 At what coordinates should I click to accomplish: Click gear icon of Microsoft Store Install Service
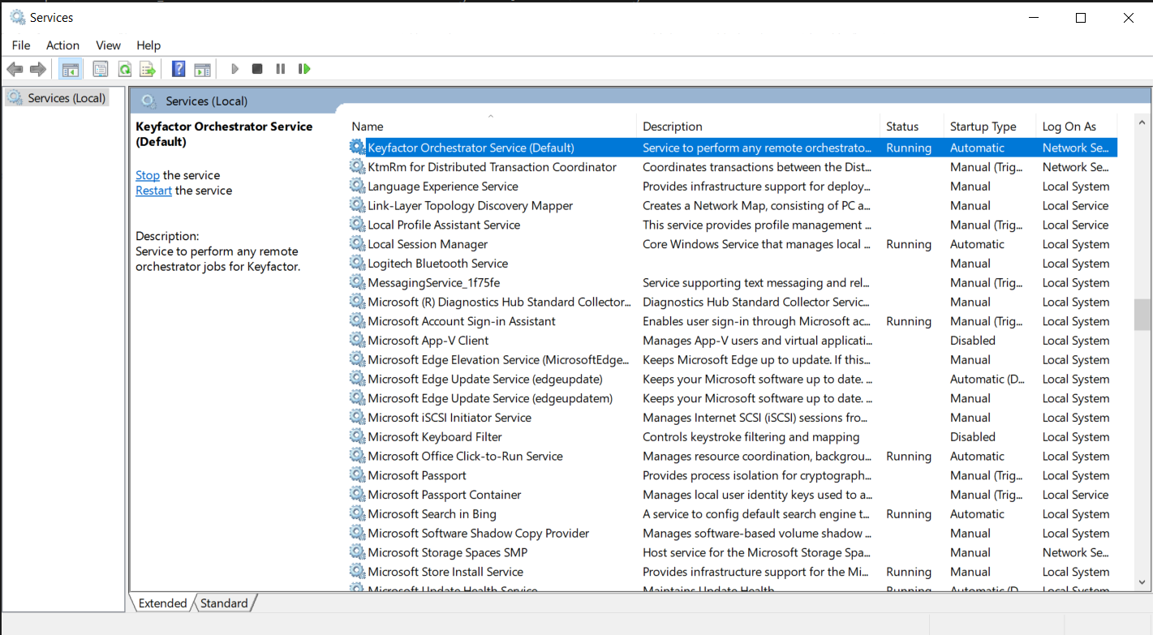point(357,572)
